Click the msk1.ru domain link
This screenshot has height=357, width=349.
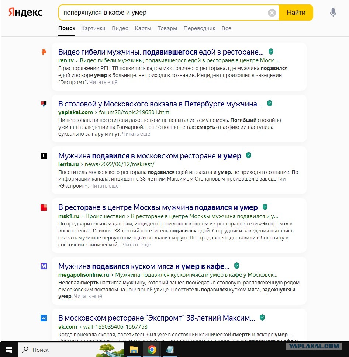(69, 216)
